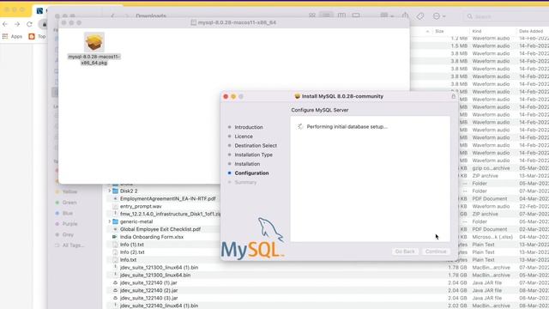Switch Downloads window to gallery view
Image resolution: width=549 pixels, height=309 pixels.
click(356, 15)
